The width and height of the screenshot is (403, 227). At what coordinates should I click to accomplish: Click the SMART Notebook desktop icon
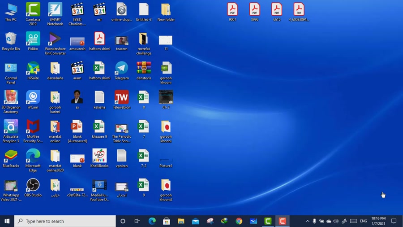(x=55, y=10)
